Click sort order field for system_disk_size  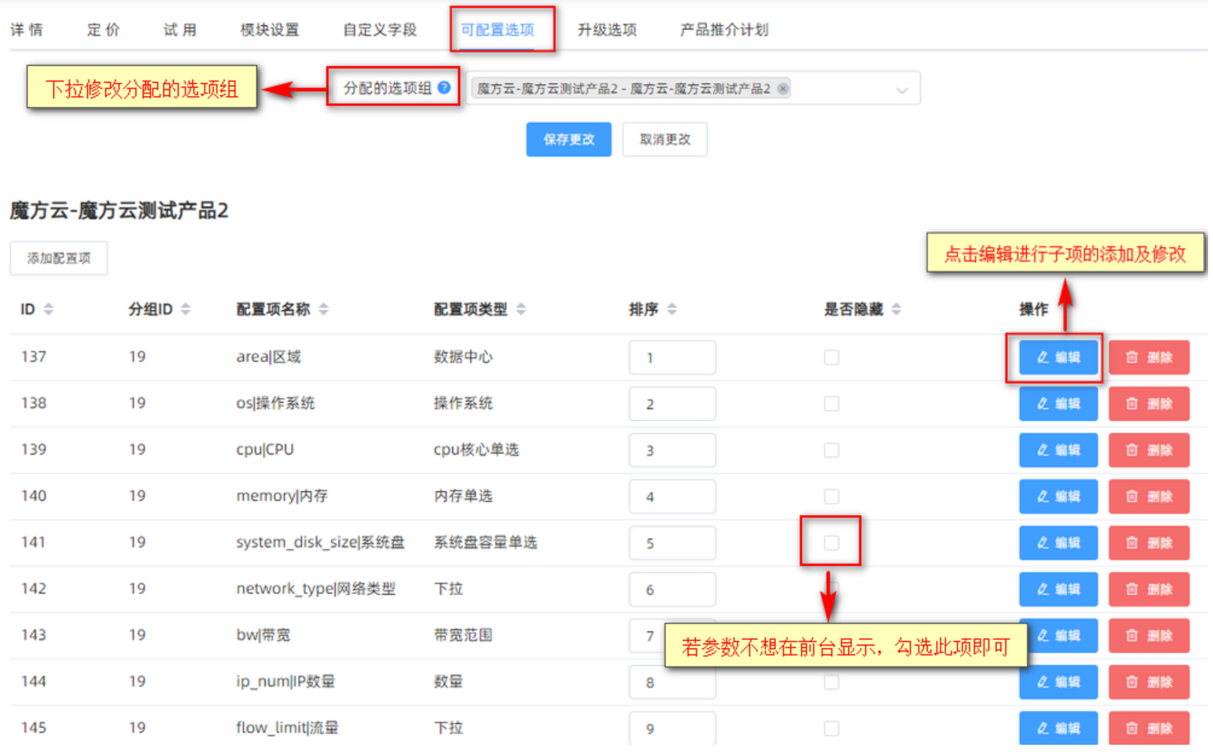(x=673, y=543)
